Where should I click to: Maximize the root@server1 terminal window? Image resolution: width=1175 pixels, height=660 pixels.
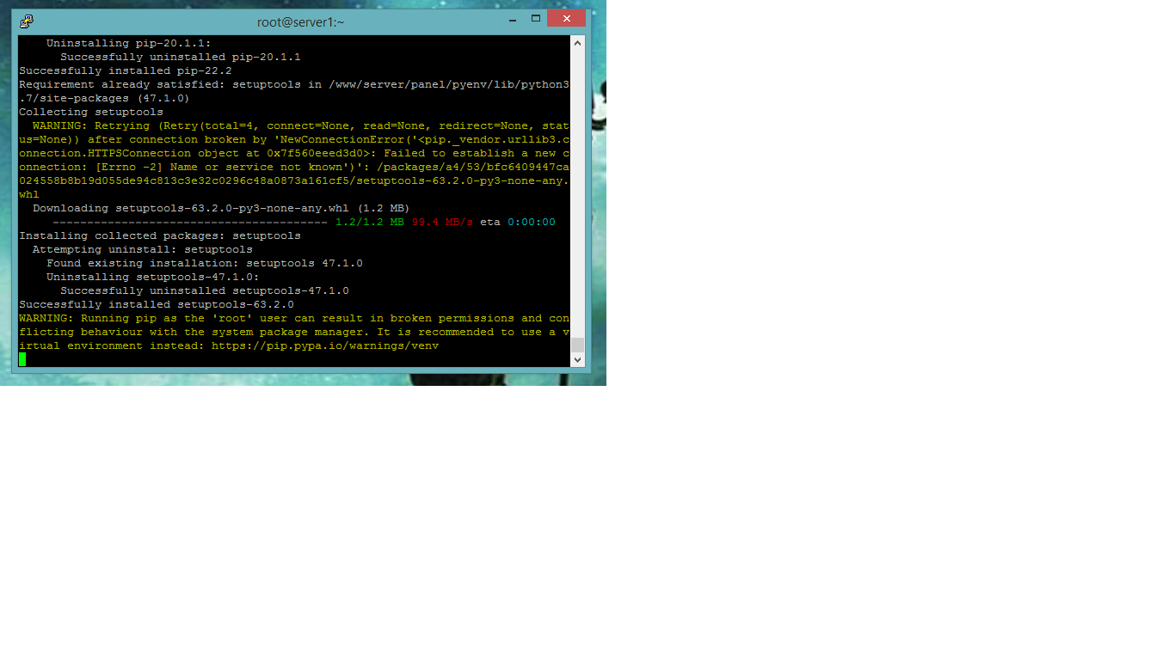(x=535, y=19)
